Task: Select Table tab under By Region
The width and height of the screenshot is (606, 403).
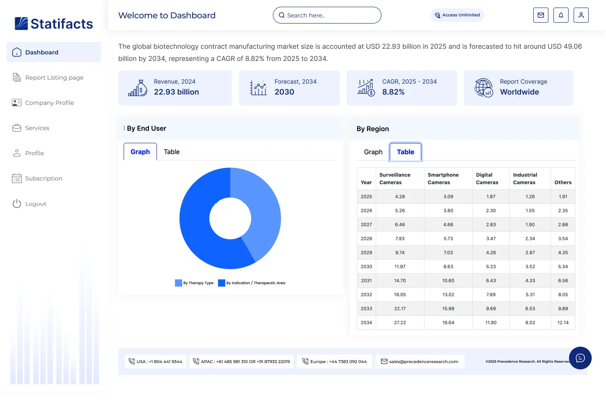Action: [x=405, y=152]
